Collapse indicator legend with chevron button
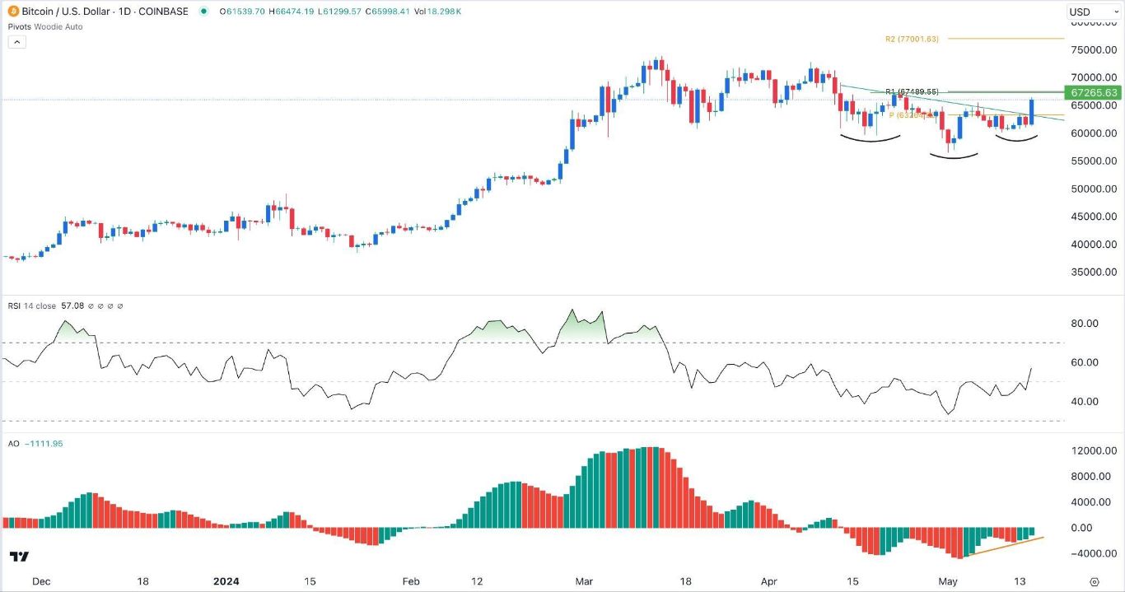The width and height of the screenshot is (1125, 592). click(x=17, y=42)
